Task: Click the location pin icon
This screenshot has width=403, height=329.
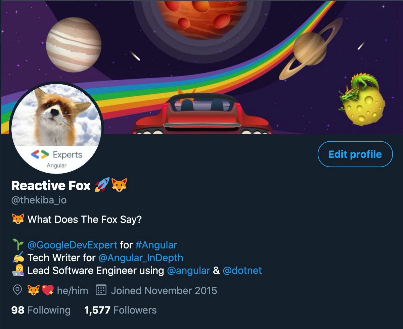Action: tap(17, 290)
